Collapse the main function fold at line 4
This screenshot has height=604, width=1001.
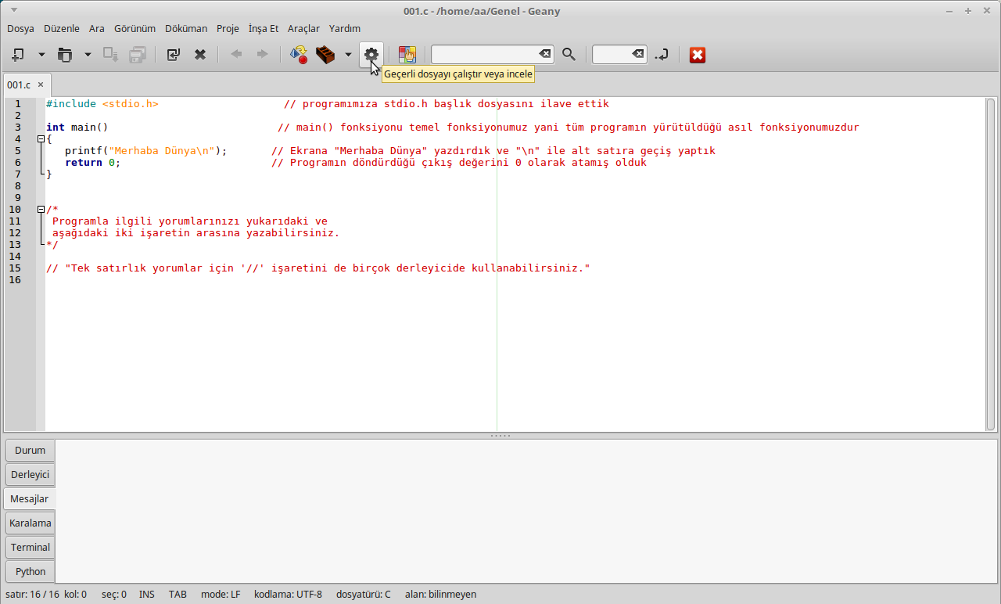[41, 139]
